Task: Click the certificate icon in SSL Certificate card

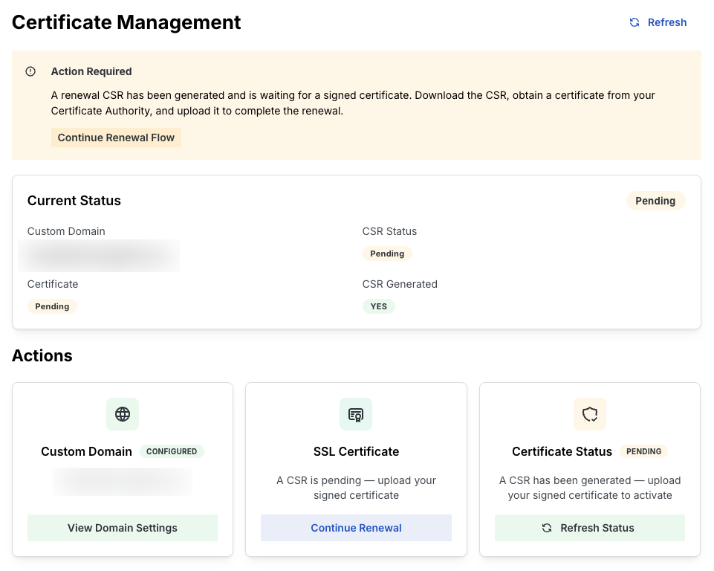Action: click(356, 414)
